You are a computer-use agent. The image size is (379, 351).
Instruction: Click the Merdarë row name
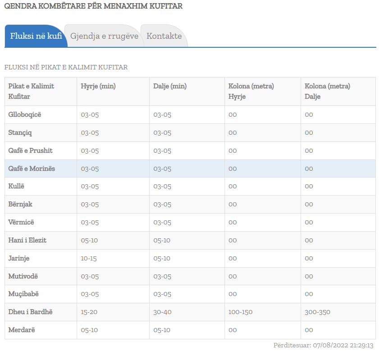(x=21, y=330)
